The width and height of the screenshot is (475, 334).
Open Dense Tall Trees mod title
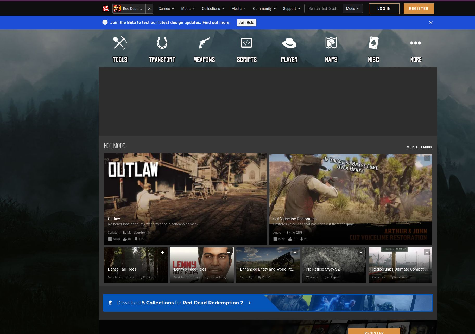pyautogui.click(x=122, y=269)
